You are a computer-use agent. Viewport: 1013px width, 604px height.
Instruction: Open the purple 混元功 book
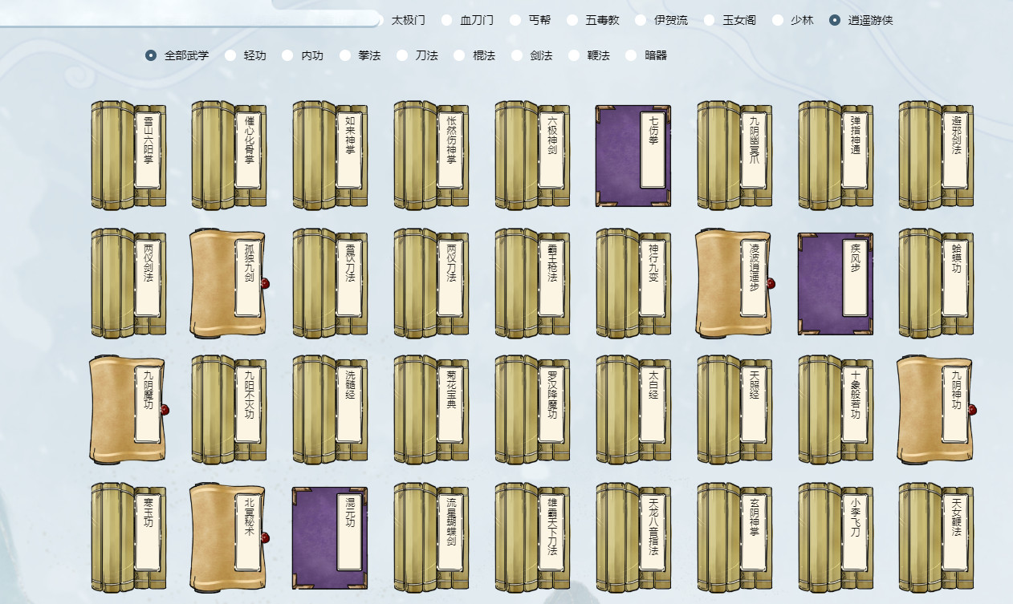(330, 537)
